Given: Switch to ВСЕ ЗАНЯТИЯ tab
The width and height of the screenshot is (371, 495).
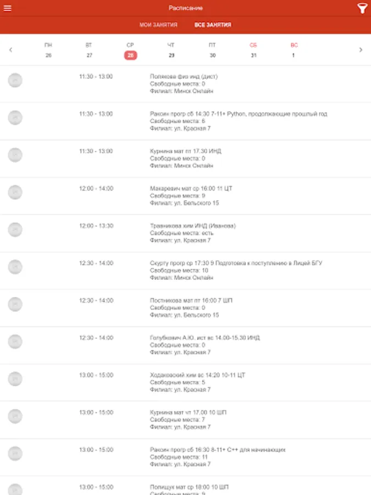Looking at the screenshot, I should [213, 25].
